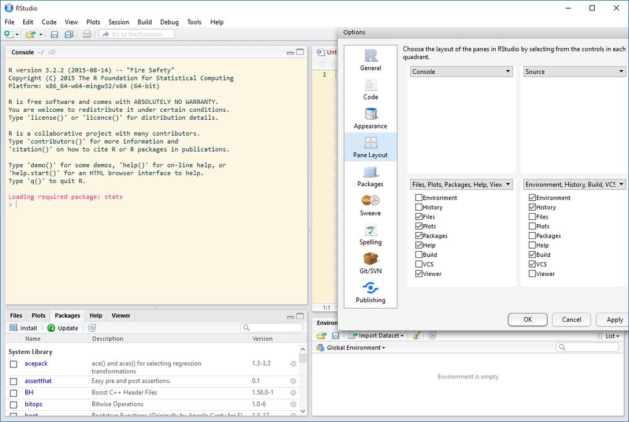Click the Print icon in toolbar
Image resolution: width=629 pixels, height=422 pixels.
87,34
